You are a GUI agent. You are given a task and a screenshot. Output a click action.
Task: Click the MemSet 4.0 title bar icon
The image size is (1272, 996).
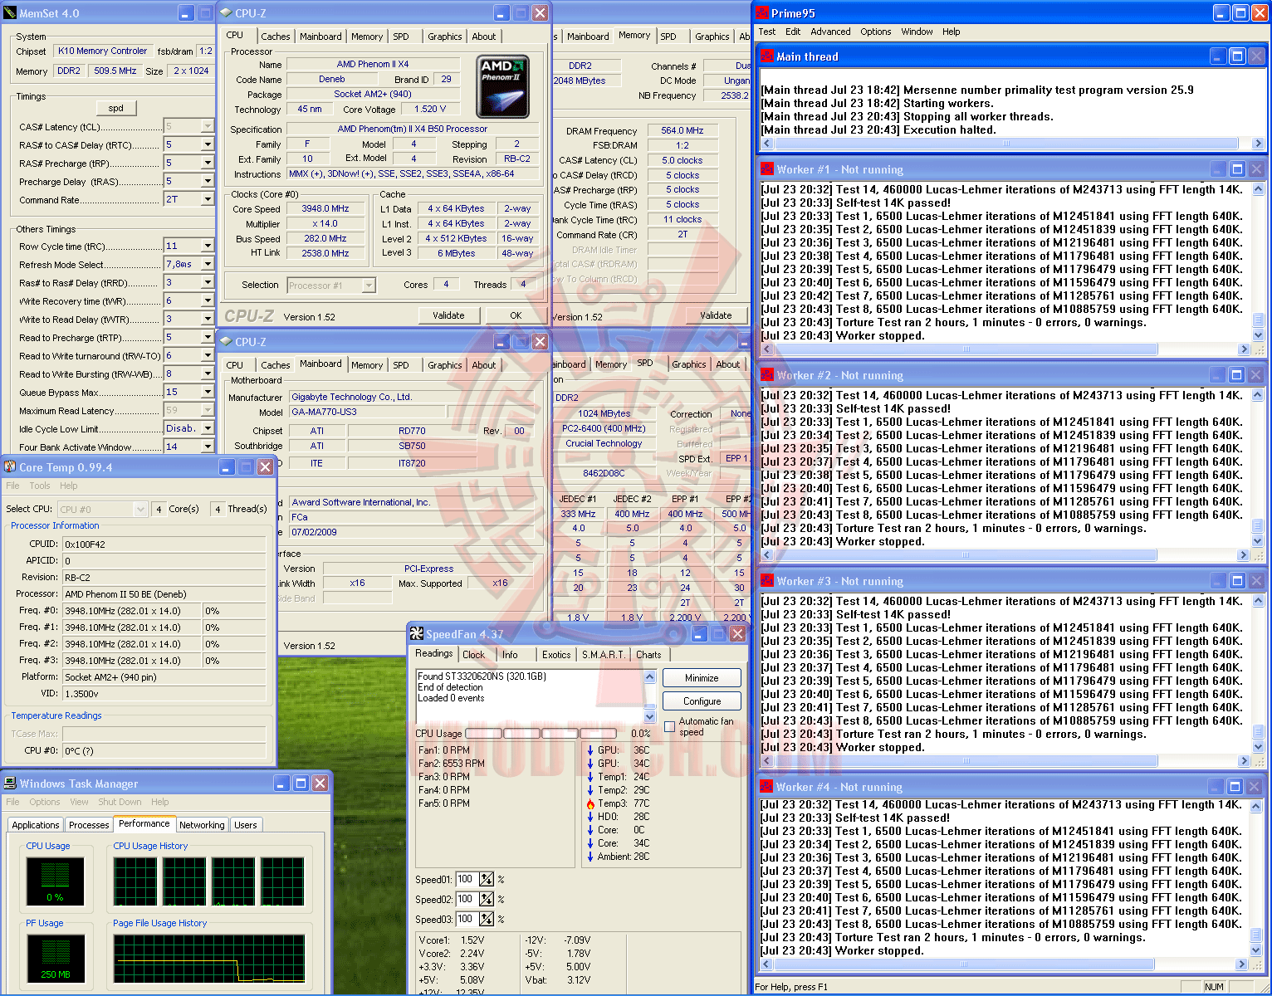[10, 13]
